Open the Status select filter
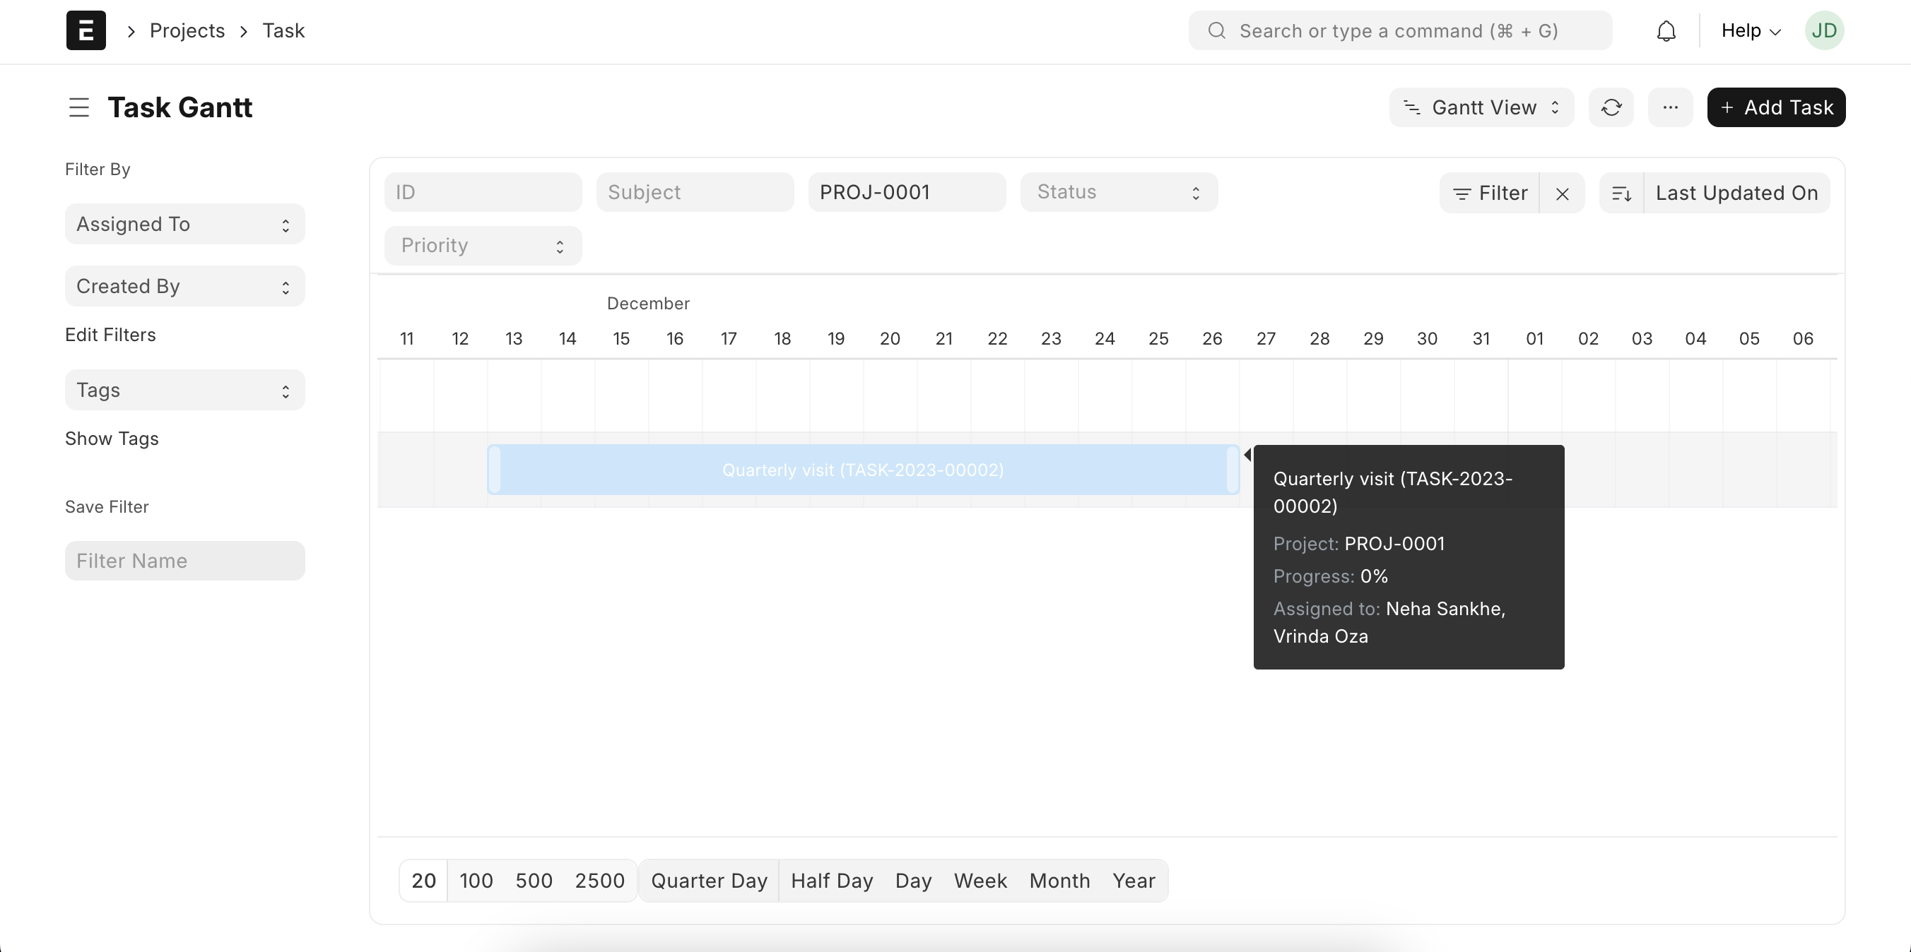Screen dimensions: 1911x952 tap(1119, 192)
